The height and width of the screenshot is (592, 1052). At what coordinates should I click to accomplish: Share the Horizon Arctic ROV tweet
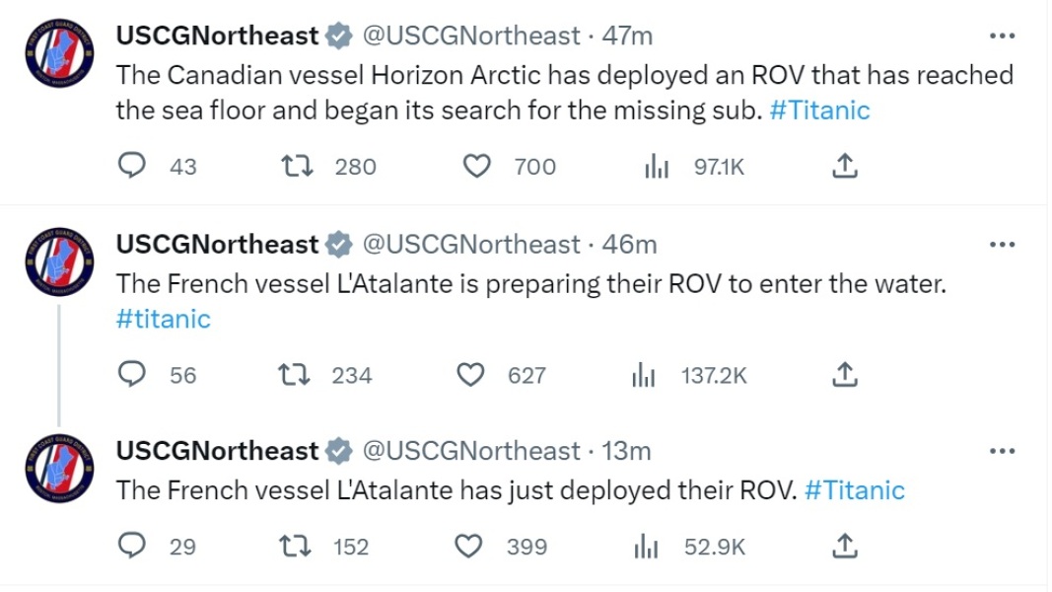(846, 166)
